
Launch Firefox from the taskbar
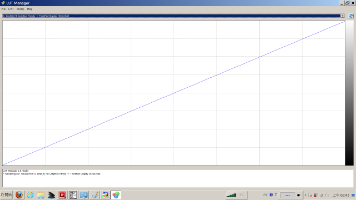pyautogui.click(x=19, y=195)
